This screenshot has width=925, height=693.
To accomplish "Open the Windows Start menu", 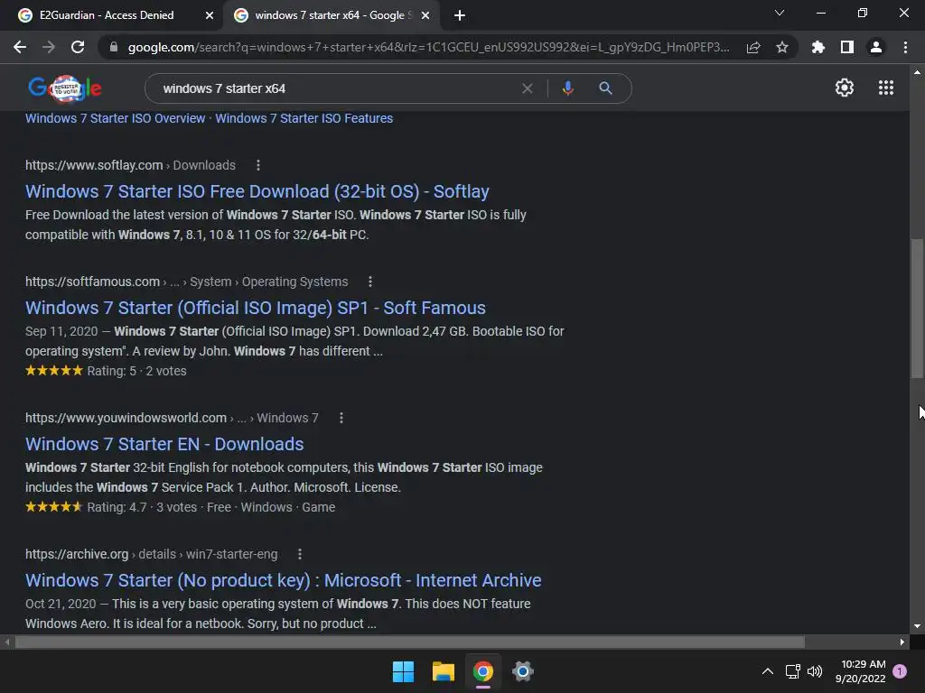I will pyautogui.click(x=404, y=671).
